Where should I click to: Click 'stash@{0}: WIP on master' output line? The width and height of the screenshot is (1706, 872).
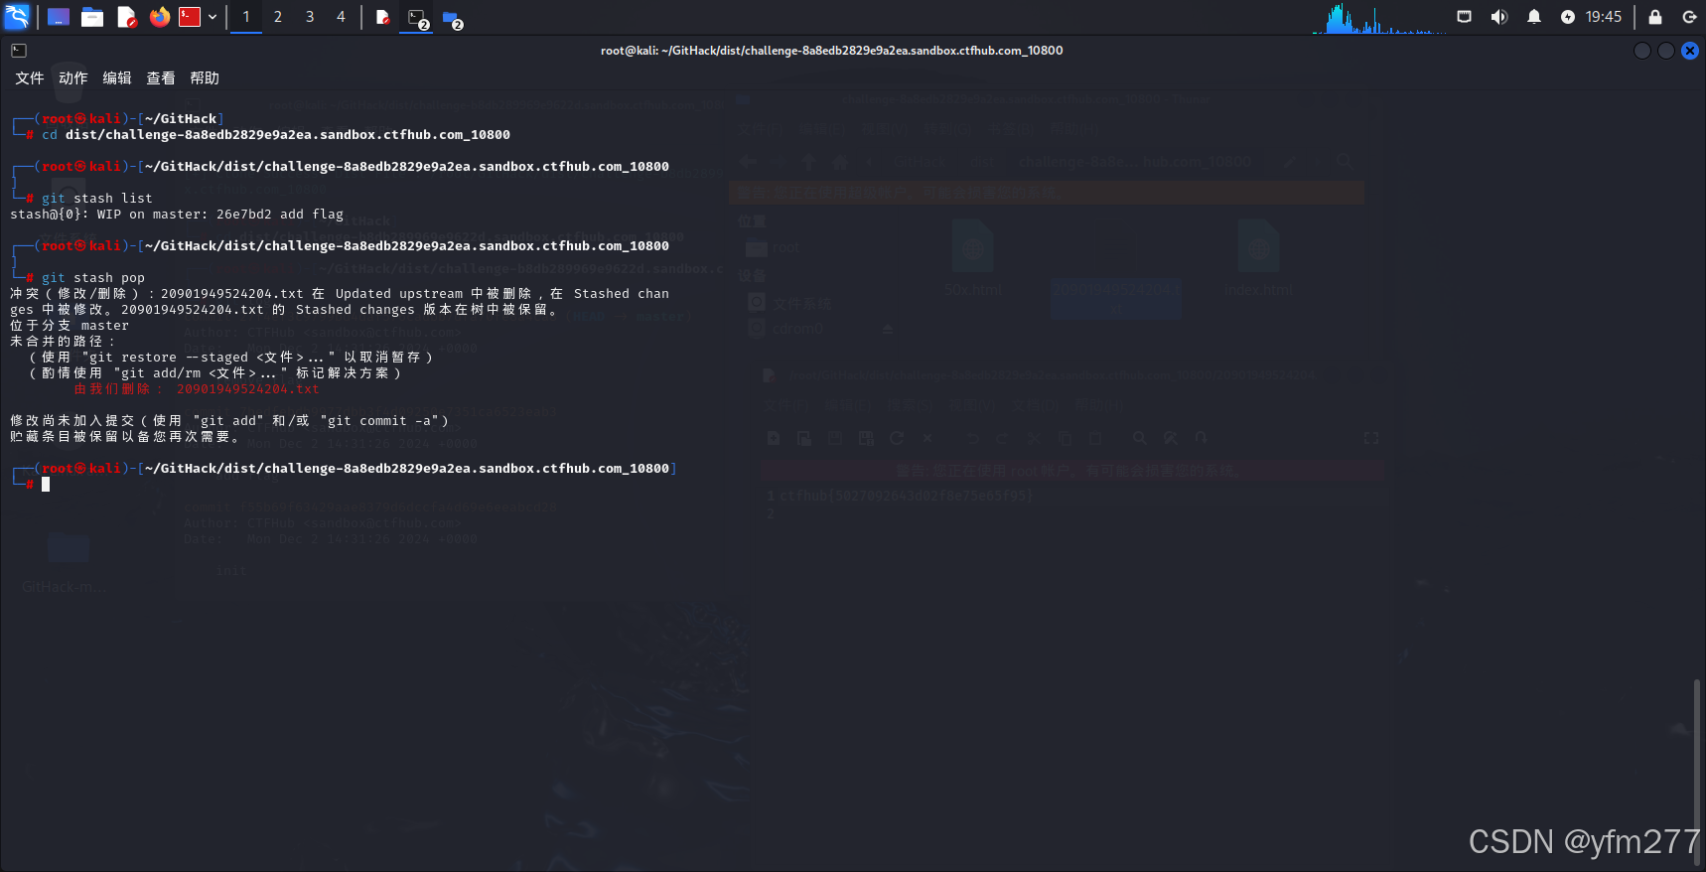[x=177, y=214]
